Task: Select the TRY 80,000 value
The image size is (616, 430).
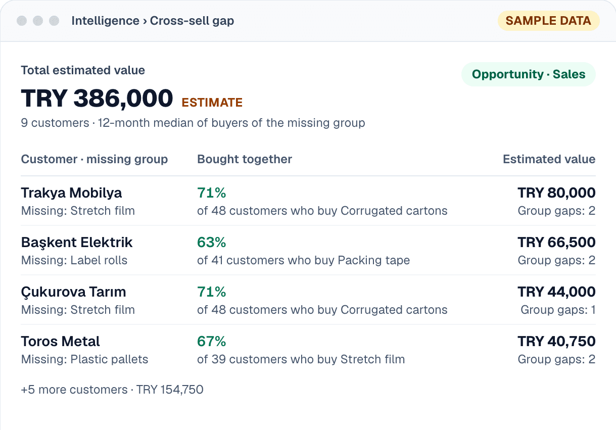Action: point(557,193)
